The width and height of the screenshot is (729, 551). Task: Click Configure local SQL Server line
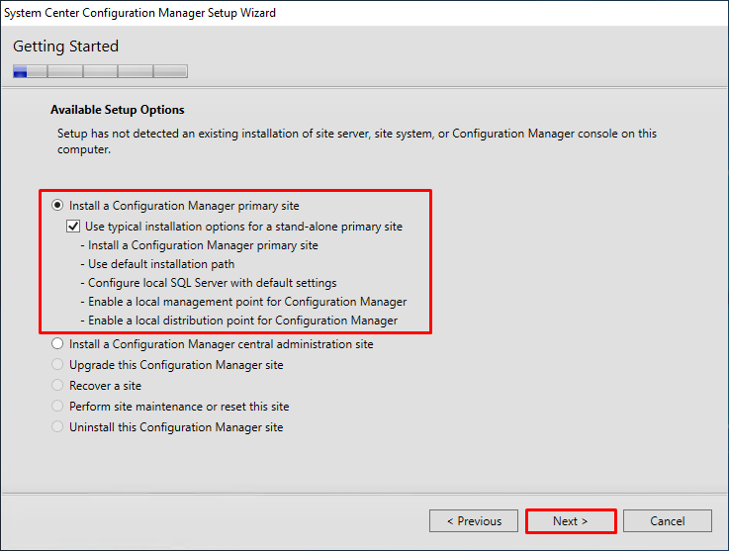[209, 283]
